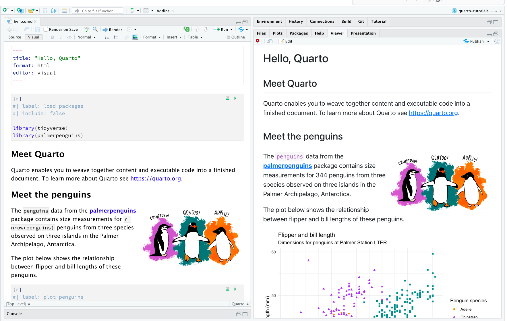The image size is (507, 321).
Task: Open the Normal paragraph style dropdown
Action: pyautogui.click(x=86, y=37)
